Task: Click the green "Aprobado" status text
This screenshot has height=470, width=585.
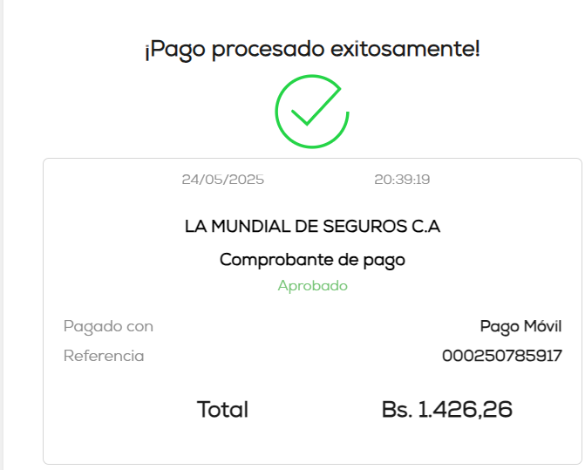Action: pyautogui.click(x=312, y=285)
